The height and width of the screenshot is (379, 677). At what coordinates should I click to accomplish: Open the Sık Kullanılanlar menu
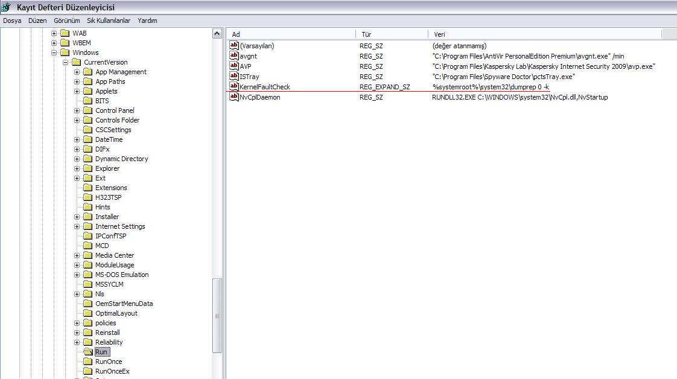click(x=109, y=21)
